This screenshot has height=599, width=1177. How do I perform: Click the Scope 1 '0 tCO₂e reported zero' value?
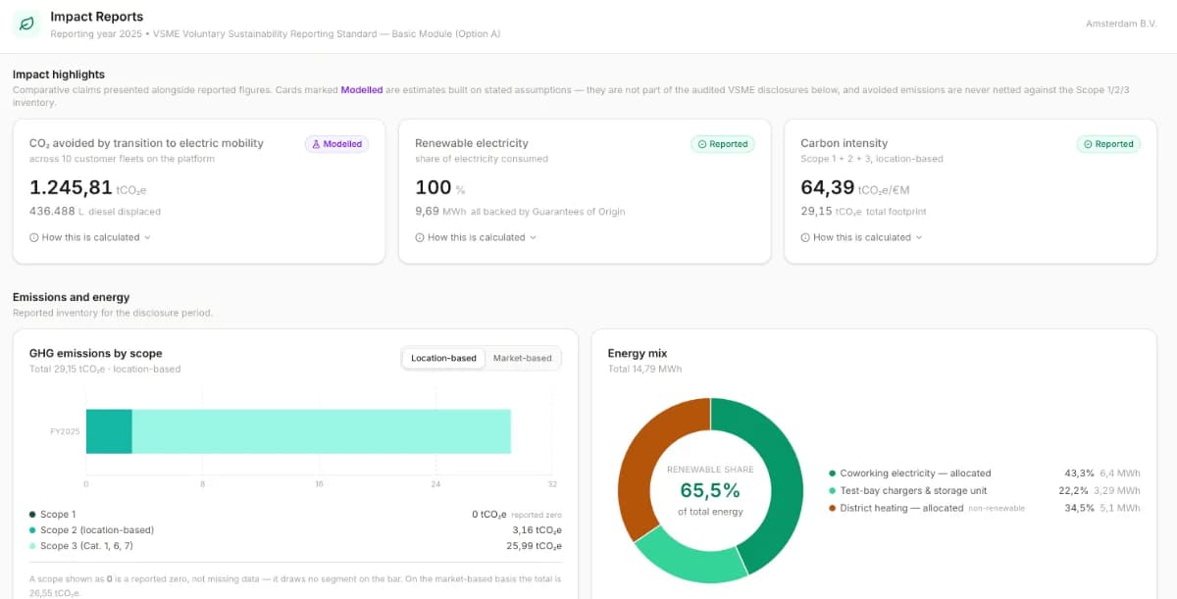pos(517,514)
